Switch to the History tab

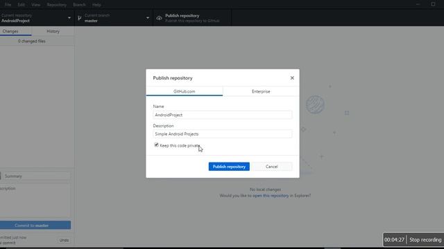click(53, 31)
